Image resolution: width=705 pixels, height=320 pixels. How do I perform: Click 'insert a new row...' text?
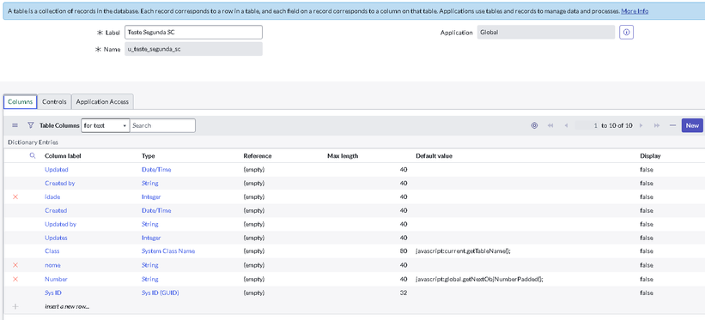(x=67, y=306)
